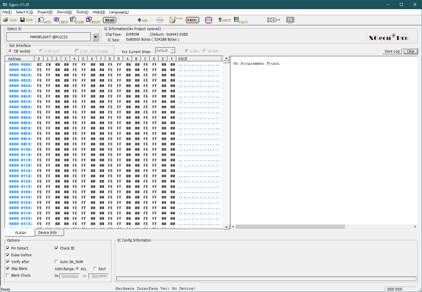This screenshot has width=422, height=292.
Task: Click the Clear log button
Action: 410,51
